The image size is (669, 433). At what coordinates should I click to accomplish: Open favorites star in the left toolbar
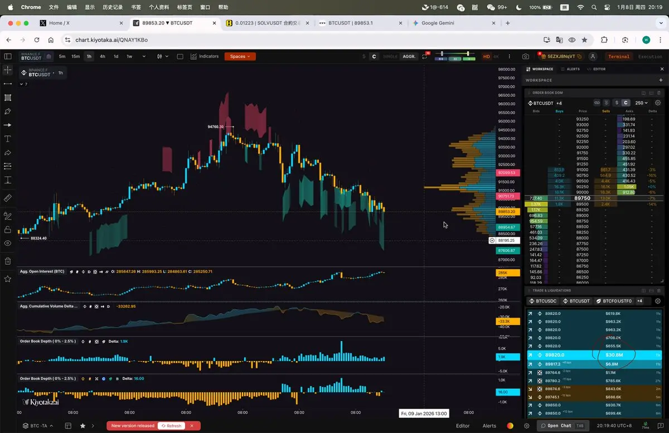[8, 279]
